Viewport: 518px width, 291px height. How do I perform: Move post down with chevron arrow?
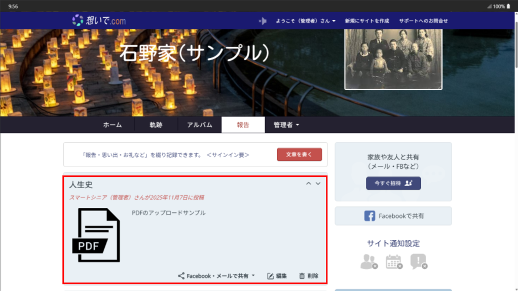[318, 184]
